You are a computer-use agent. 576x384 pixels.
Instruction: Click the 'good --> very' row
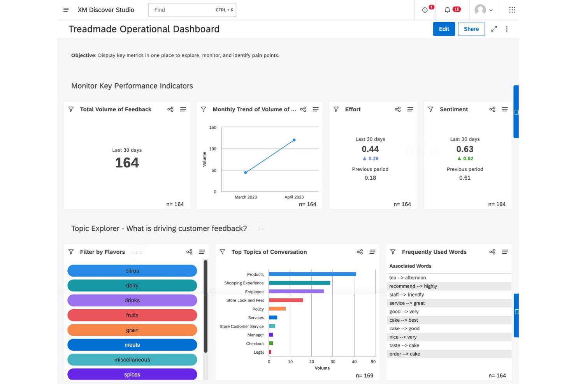[x=449, y=312]
